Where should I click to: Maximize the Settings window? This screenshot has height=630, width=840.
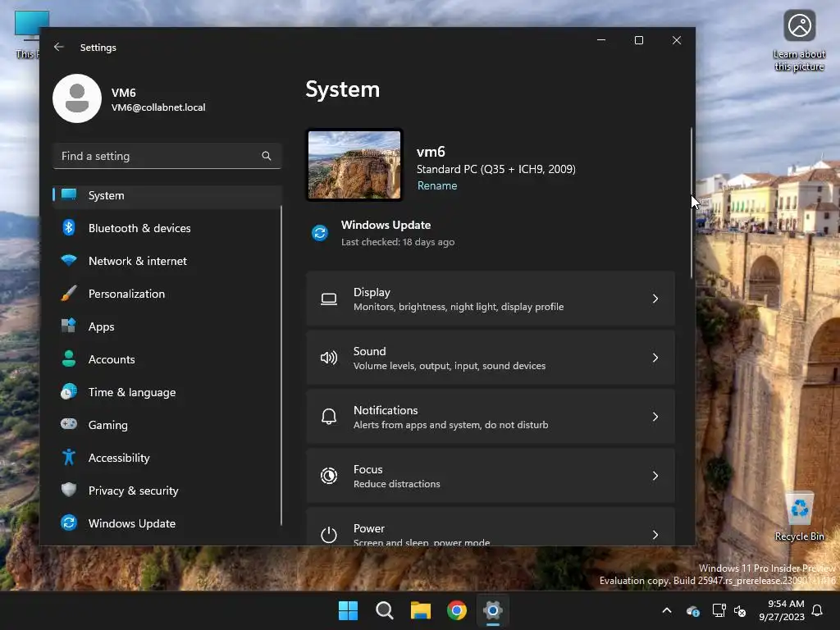(x=638, y=40)
